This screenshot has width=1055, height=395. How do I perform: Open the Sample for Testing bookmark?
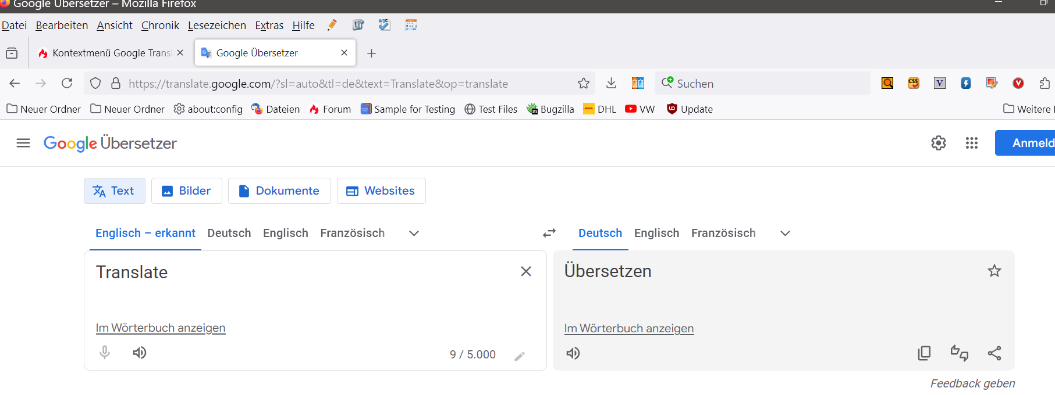click(x=408, y=109)
